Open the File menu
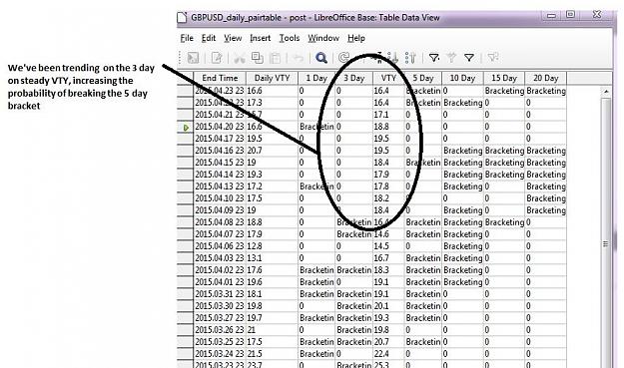The height and width of the screenshot is (368, 624). click(x=187, y=38)
